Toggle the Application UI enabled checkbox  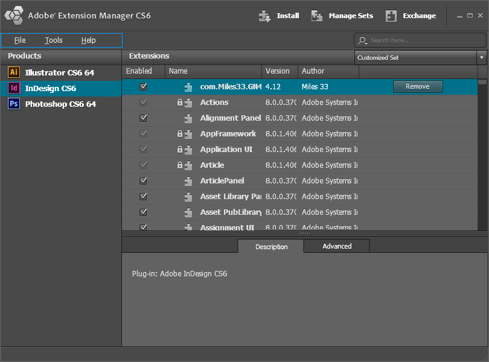point(143,150)
